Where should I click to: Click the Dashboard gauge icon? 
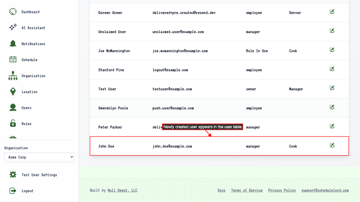[x=13, y=12]
